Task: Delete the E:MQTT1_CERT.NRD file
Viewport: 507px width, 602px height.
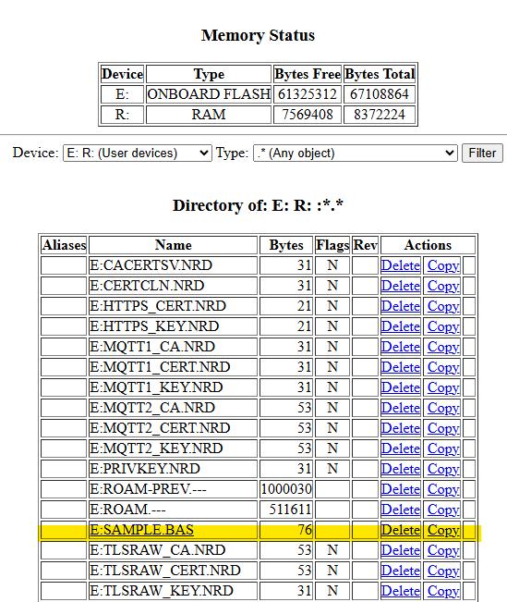Action: [x=401, y=367]
